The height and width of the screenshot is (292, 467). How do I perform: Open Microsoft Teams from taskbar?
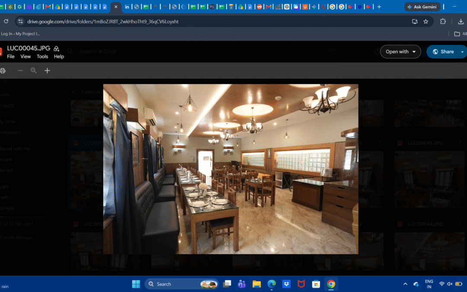[x=242, y=284]
